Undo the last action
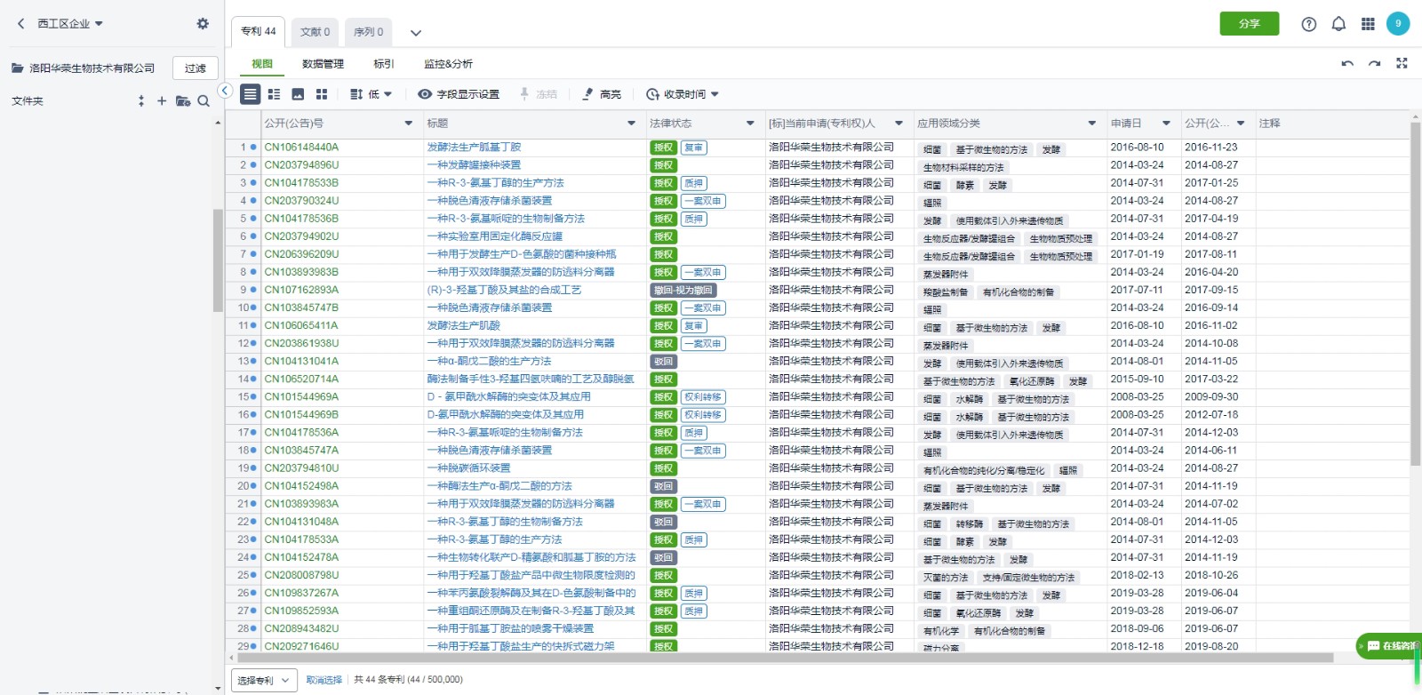The height and width of the screenshot is (695, 1422). coord(1347,64)
